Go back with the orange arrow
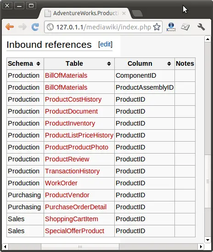Screen dimensions: 213x252 click(x=10, y=27)
